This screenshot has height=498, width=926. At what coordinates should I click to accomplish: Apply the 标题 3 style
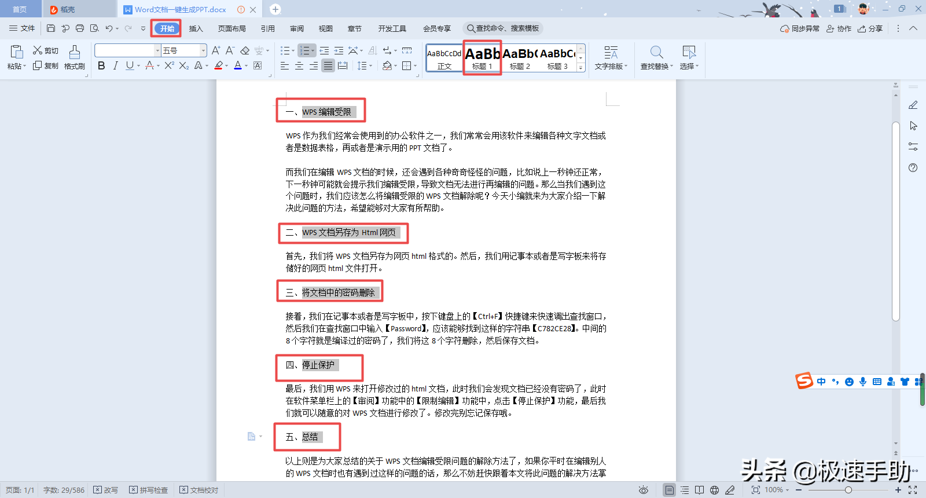tap(558, 58)
